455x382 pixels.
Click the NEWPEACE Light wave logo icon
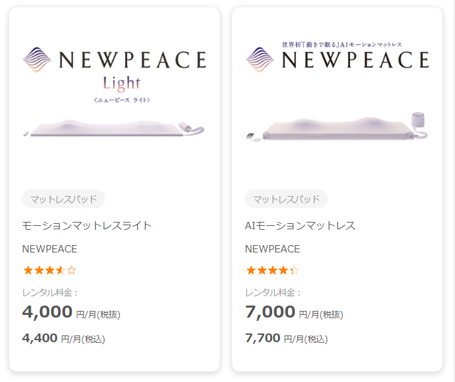pyautogui.click(x=37, y=60)
